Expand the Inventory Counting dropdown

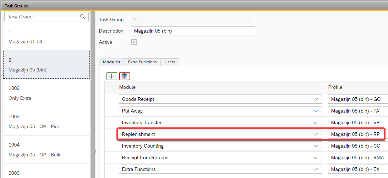tap(316, 146)
